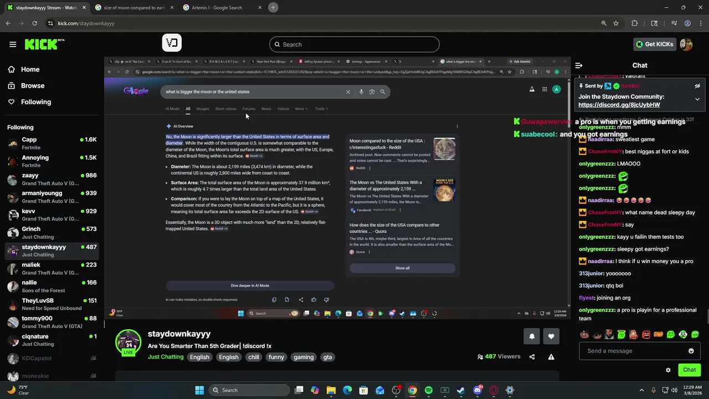
Task: Open the site info icon beside URL
Action: pyautogui.click(x=50, y=23)
